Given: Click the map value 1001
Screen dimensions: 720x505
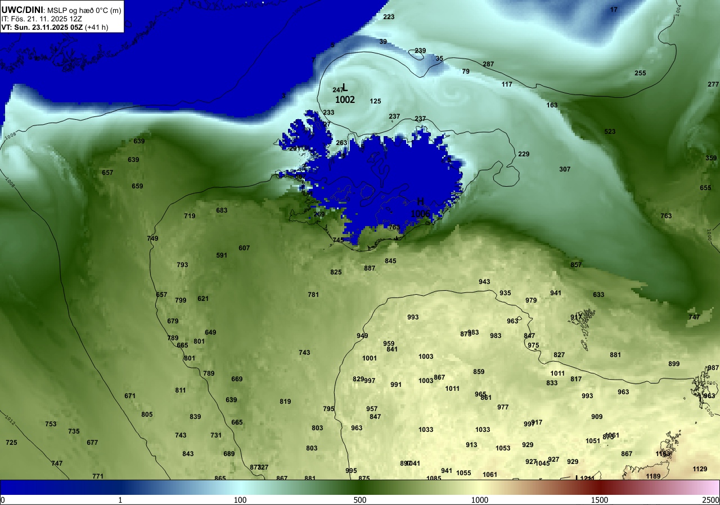Looking at the screenshot, I should coord(370,358).
